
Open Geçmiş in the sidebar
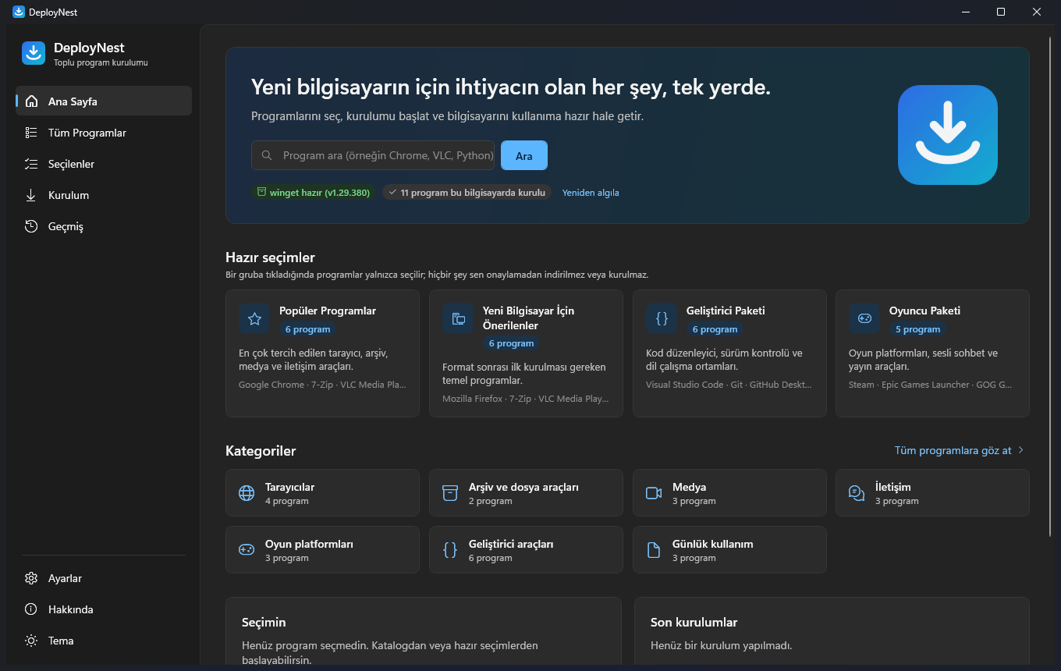[x=104, y=226]
